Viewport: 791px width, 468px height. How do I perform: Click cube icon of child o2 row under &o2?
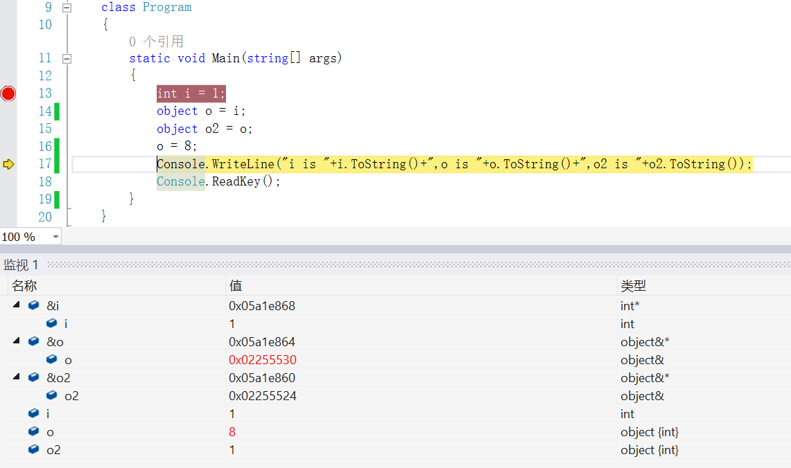tap(51, 395)
